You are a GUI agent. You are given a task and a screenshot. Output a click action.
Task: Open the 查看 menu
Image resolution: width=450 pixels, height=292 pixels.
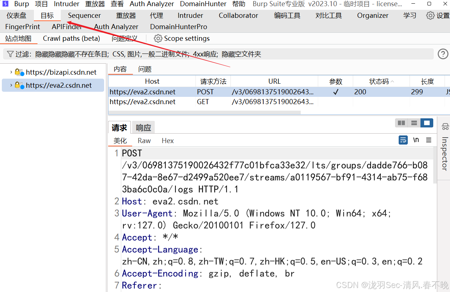pos(117,4)
